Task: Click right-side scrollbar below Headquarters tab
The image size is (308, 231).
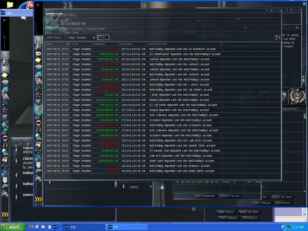Action: click(x=305, y=117)
